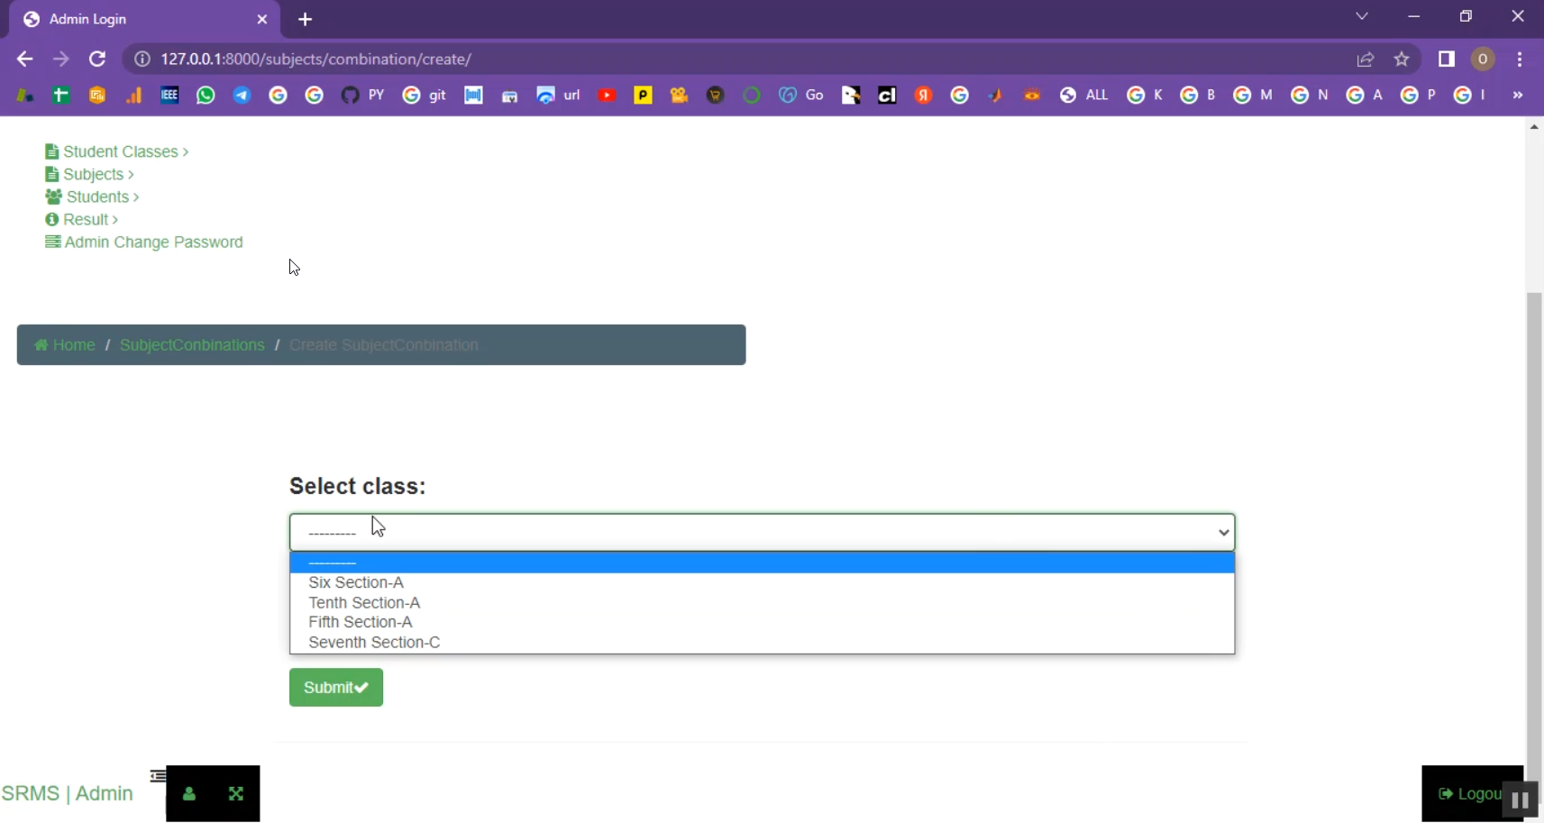Open the WhatsApp bookmark
The image size is (1544, 823).
(x=206, y=95)
